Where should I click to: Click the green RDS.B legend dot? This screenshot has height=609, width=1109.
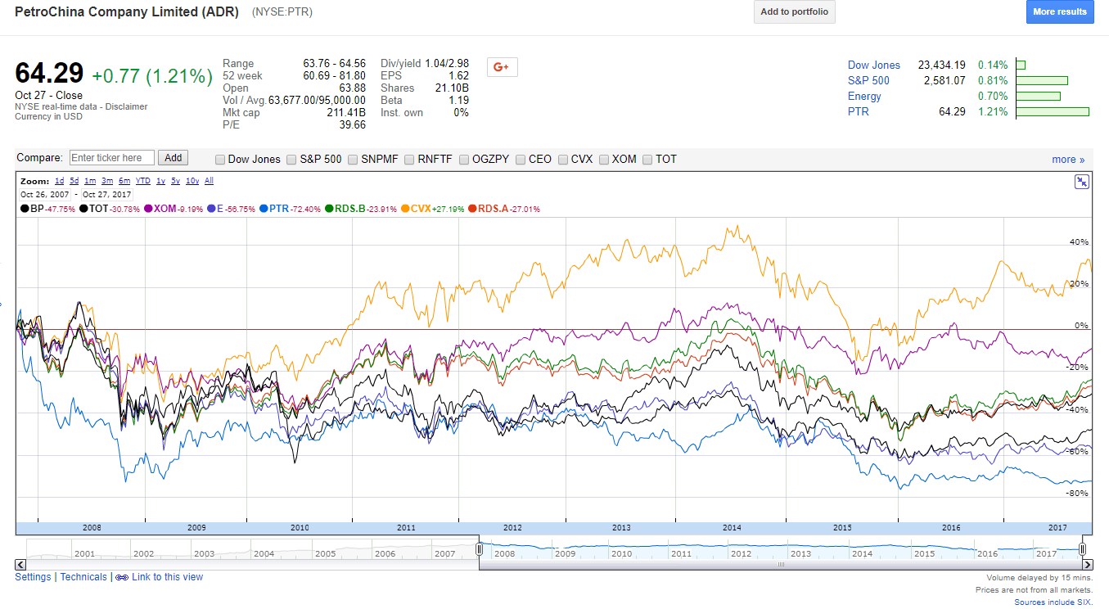click(329, 209)
